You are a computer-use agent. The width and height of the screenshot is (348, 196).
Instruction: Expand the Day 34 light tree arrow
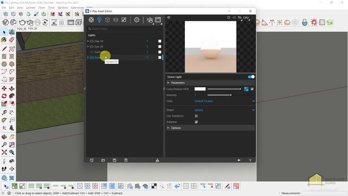click(x=88, y=41)
